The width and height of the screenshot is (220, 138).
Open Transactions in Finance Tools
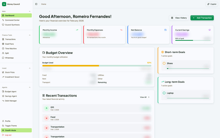pyautogui.click(x=16, y=39)
